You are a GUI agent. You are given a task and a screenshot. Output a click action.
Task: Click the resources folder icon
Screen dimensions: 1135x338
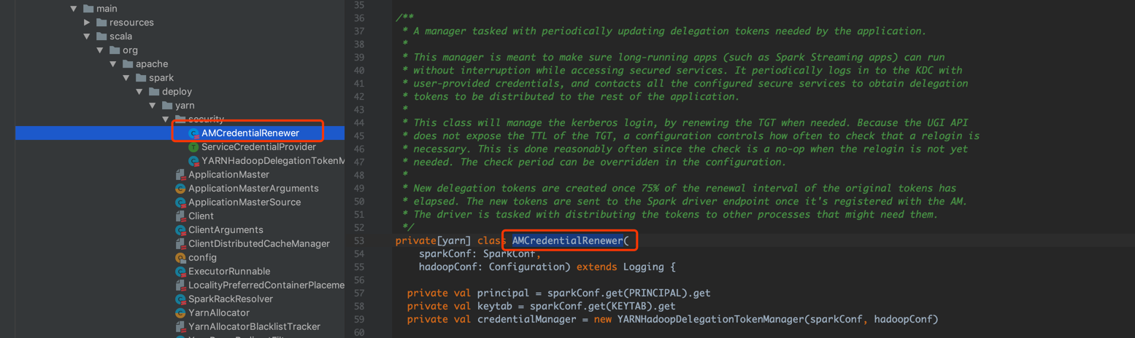tap(101, 23)
